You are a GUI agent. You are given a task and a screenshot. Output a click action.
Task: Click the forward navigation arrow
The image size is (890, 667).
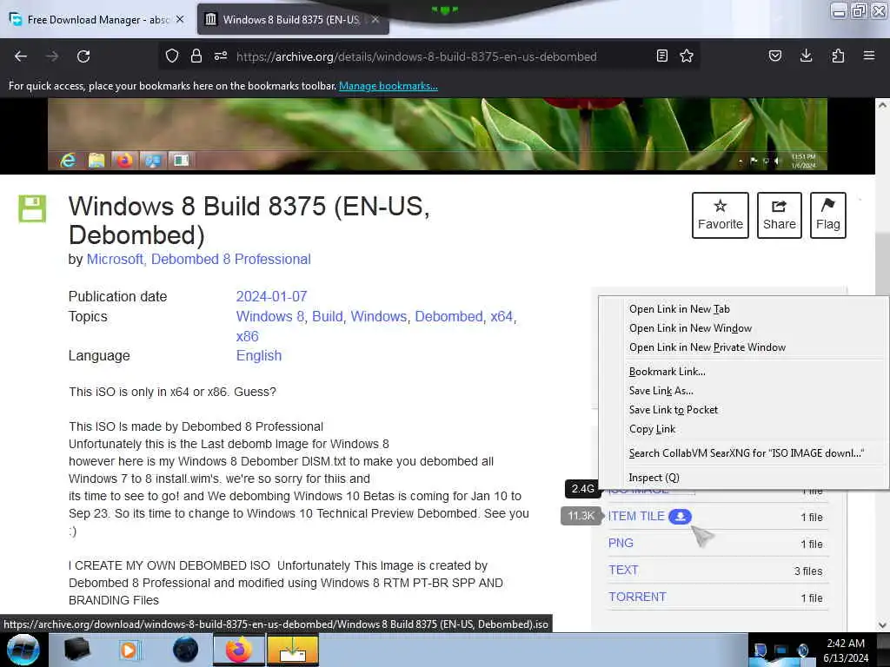[52, 56]
